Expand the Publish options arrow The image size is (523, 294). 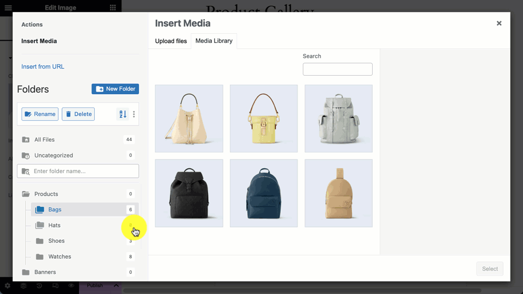tap(116, 285)
